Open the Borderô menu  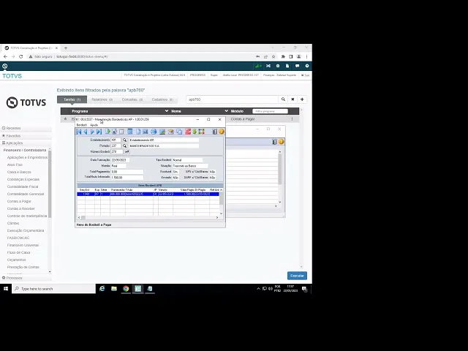point(81,125)
